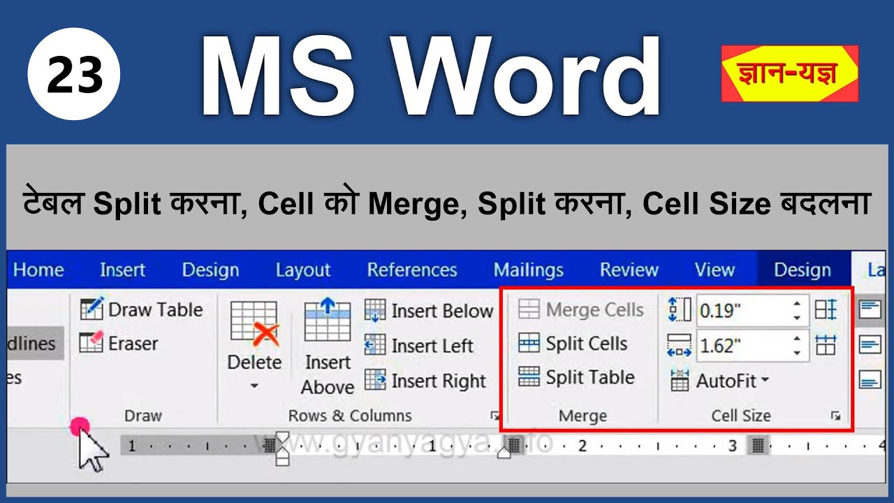The height and width of the screenshot is (503, 894).
Task: Click the Insert Above button
Action: click(x=328, y=346)
